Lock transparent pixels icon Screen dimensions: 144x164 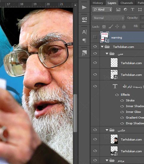[104, 26]
